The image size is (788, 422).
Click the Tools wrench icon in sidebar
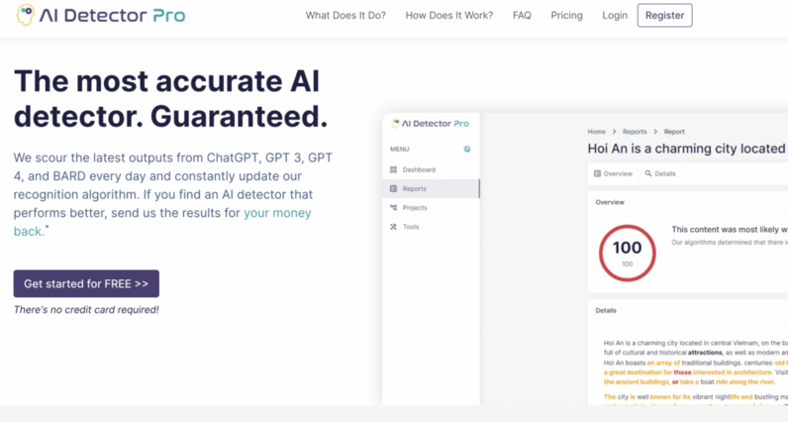pos(394,227)
